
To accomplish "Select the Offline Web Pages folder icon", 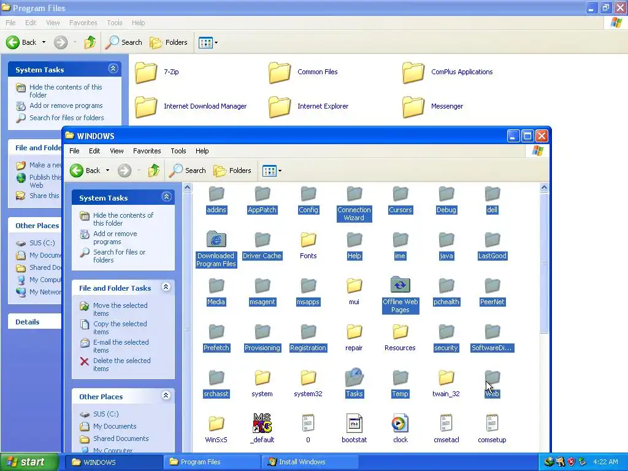I will pos(400,285).
